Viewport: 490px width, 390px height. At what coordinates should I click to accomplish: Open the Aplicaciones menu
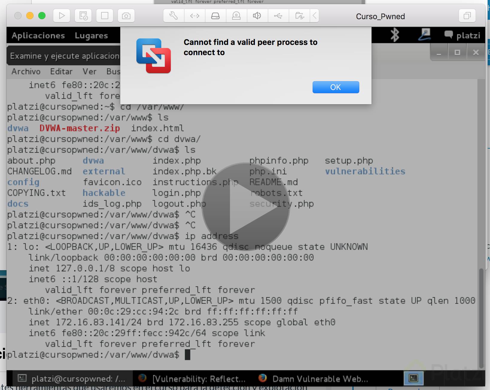[38, 35]
